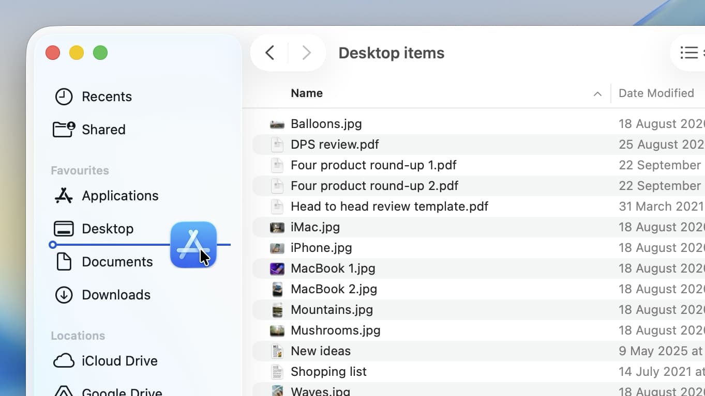Viewport: 705px width, 396px height.
Task: Open iCloud Drive under Locations
Action: (x=119, y=361)
